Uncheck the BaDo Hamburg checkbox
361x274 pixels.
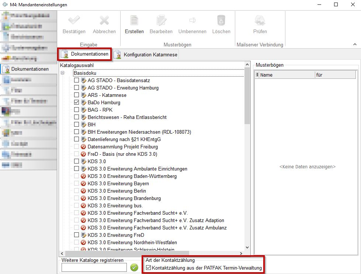coord(76,102)
